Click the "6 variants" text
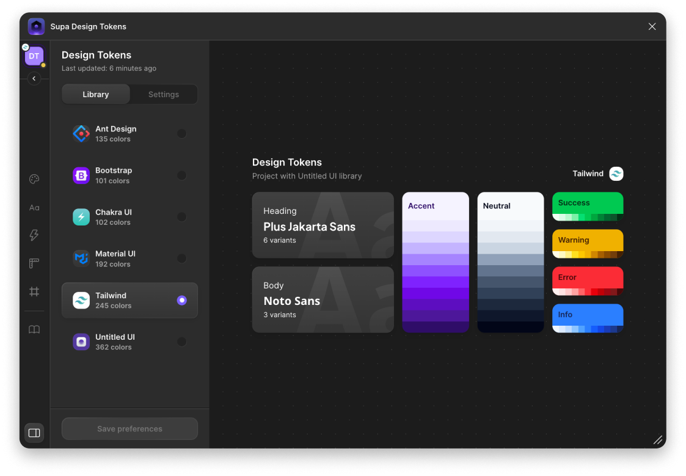This screenshot has height=476, width=686. click(280, 240)
